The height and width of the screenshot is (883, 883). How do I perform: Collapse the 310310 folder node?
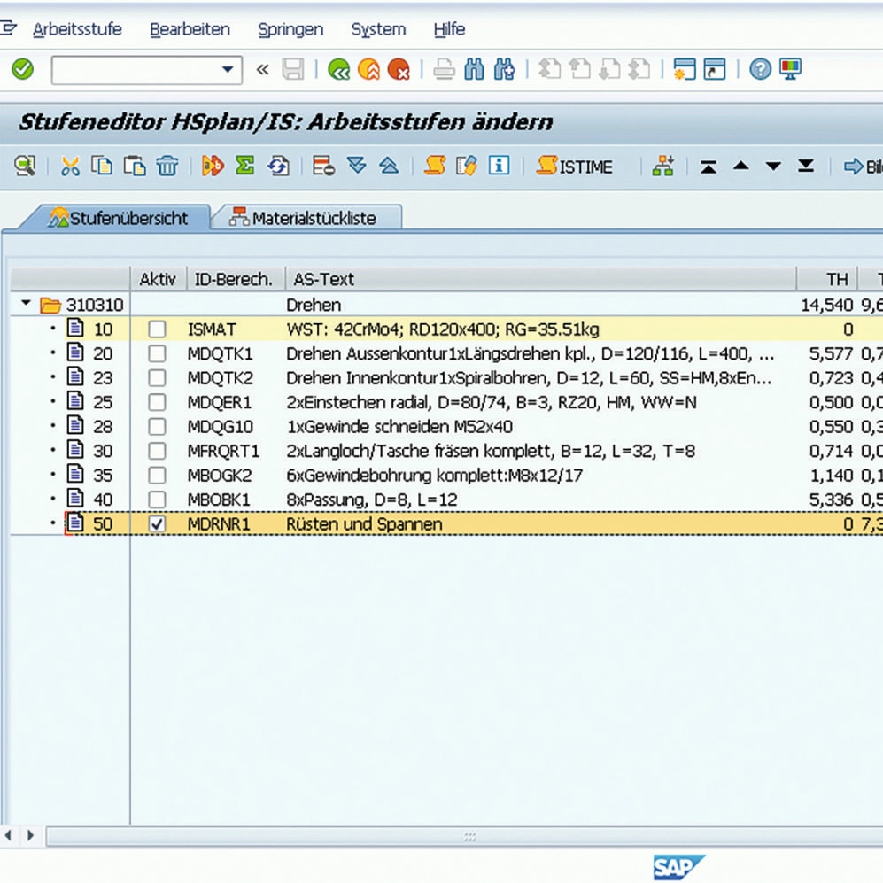(26, 304)
